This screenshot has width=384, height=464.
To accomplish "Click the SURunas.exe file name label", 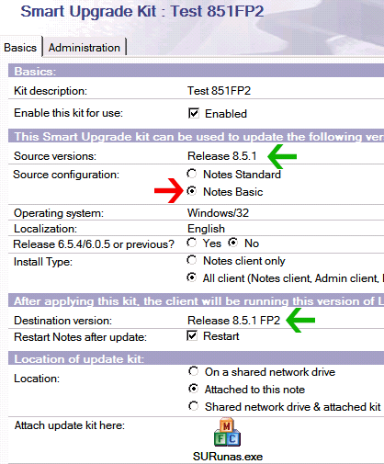I will (x=228, y=457).
